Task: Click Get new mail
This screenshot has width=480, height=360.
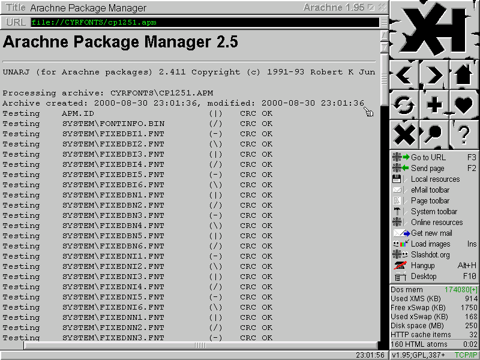Action: (x=434, y=233)
